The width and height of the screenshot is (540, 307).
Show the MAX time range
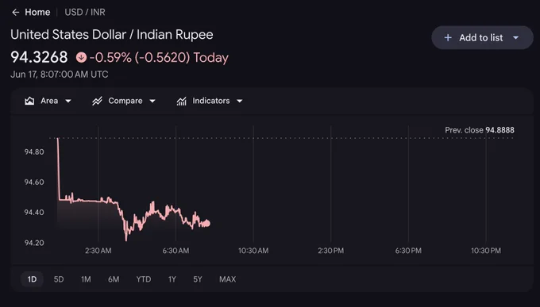pos(228,279)
